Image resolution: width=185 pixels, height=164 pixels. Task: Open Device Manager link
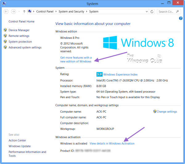point(19,30)
